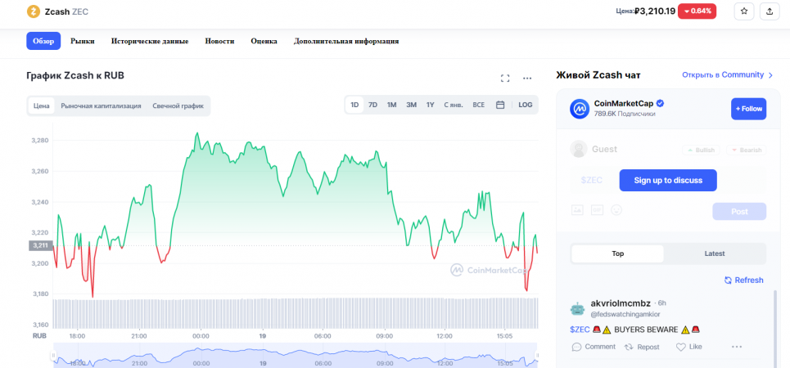Open the emoji picker
The width and height of the screenshot is (790, 368).
(616, 209)
